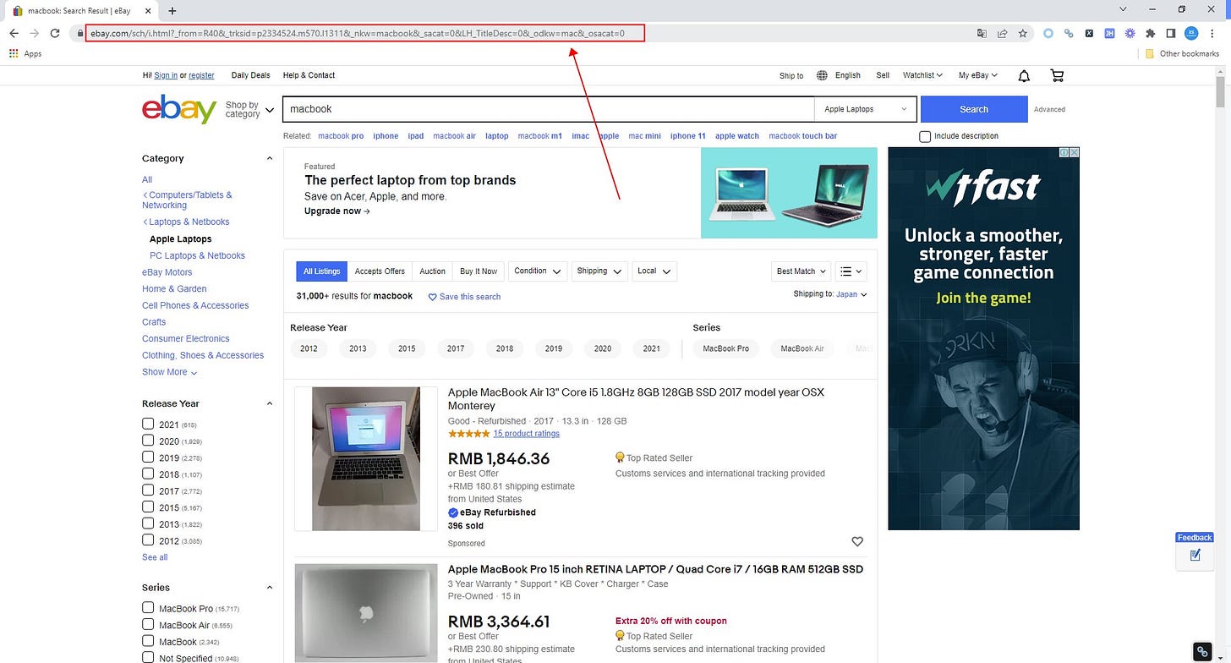Open the Daily Deals link
The width and height of the screenshot is (1231, 663).
coord(251,75)
